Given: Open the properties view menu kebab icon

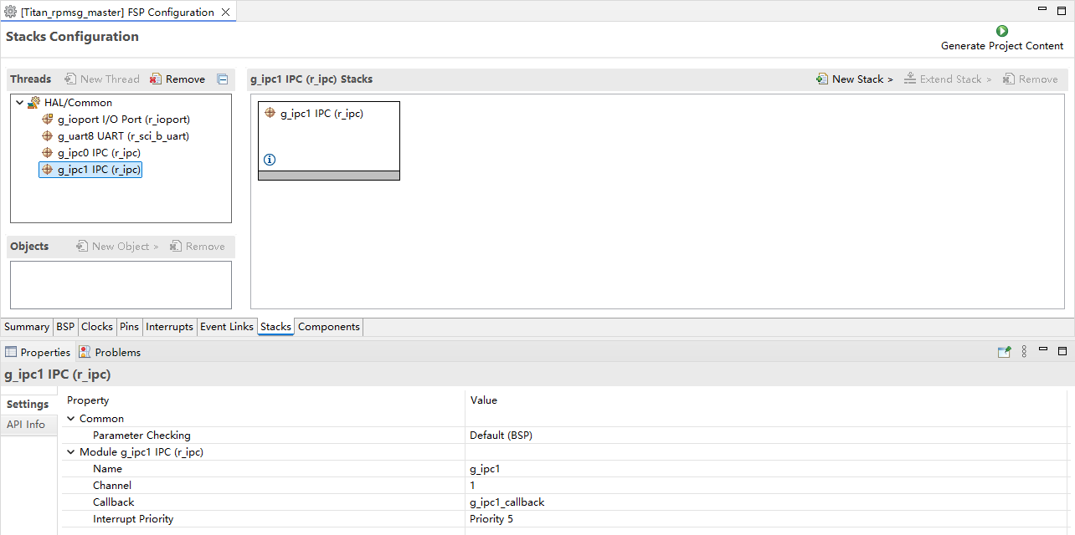Looking at the screenshot, I should click(1024, 352).
